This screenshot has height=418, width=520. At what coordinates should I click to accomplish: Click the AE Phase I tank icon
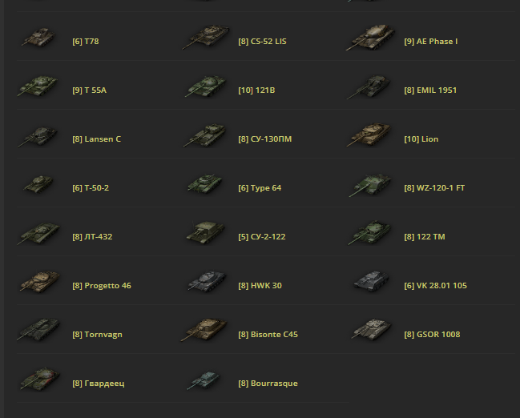click(370, 37)
